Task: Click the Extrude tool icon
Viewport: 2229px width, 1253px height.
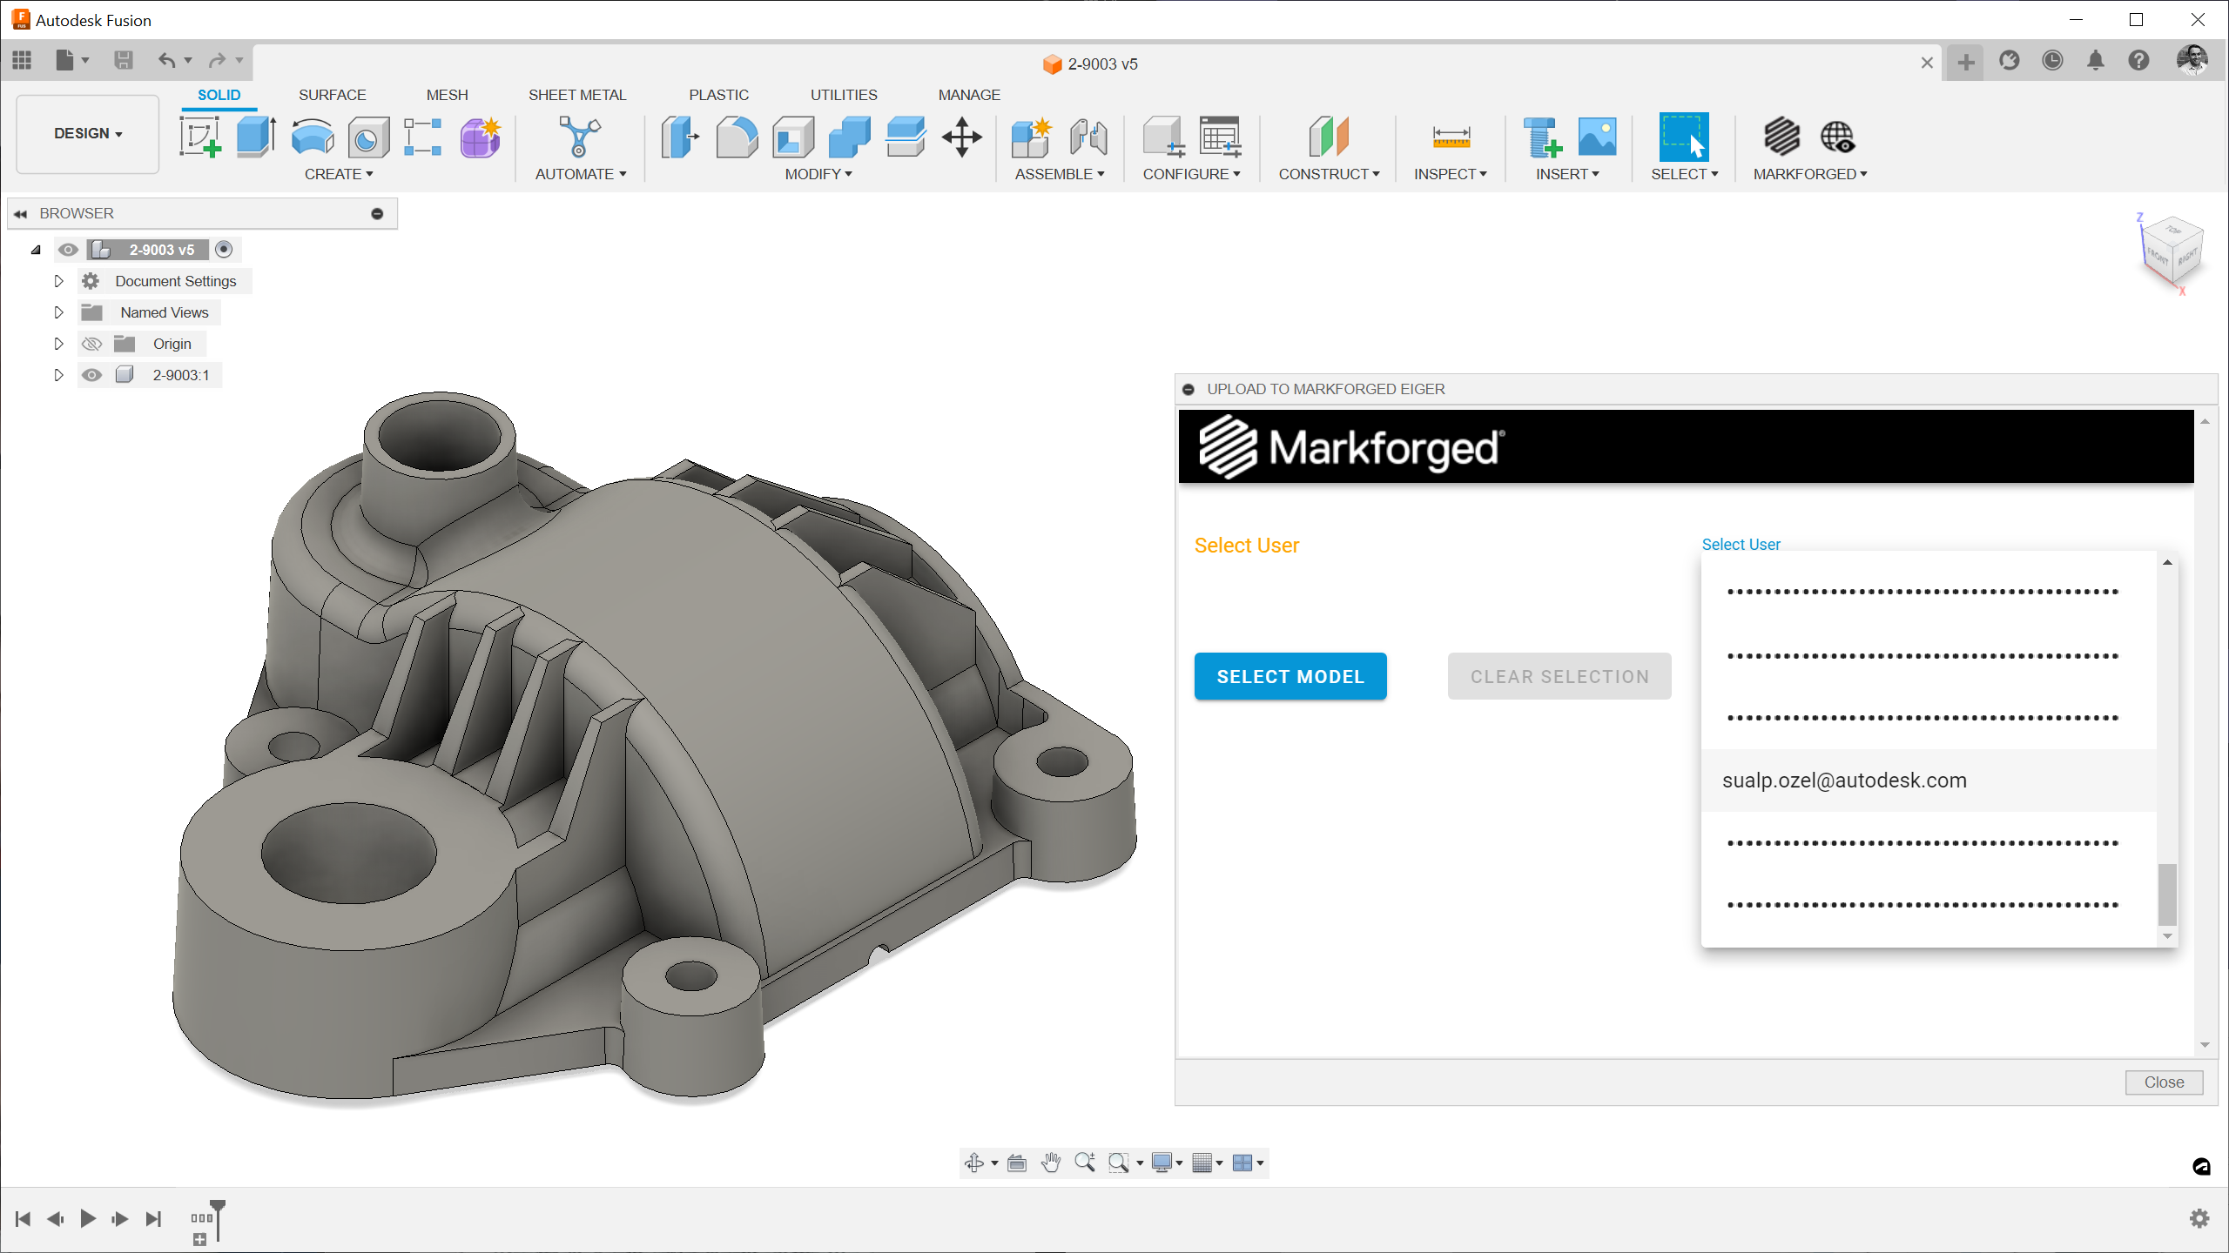Action: [x=256, y=137]
